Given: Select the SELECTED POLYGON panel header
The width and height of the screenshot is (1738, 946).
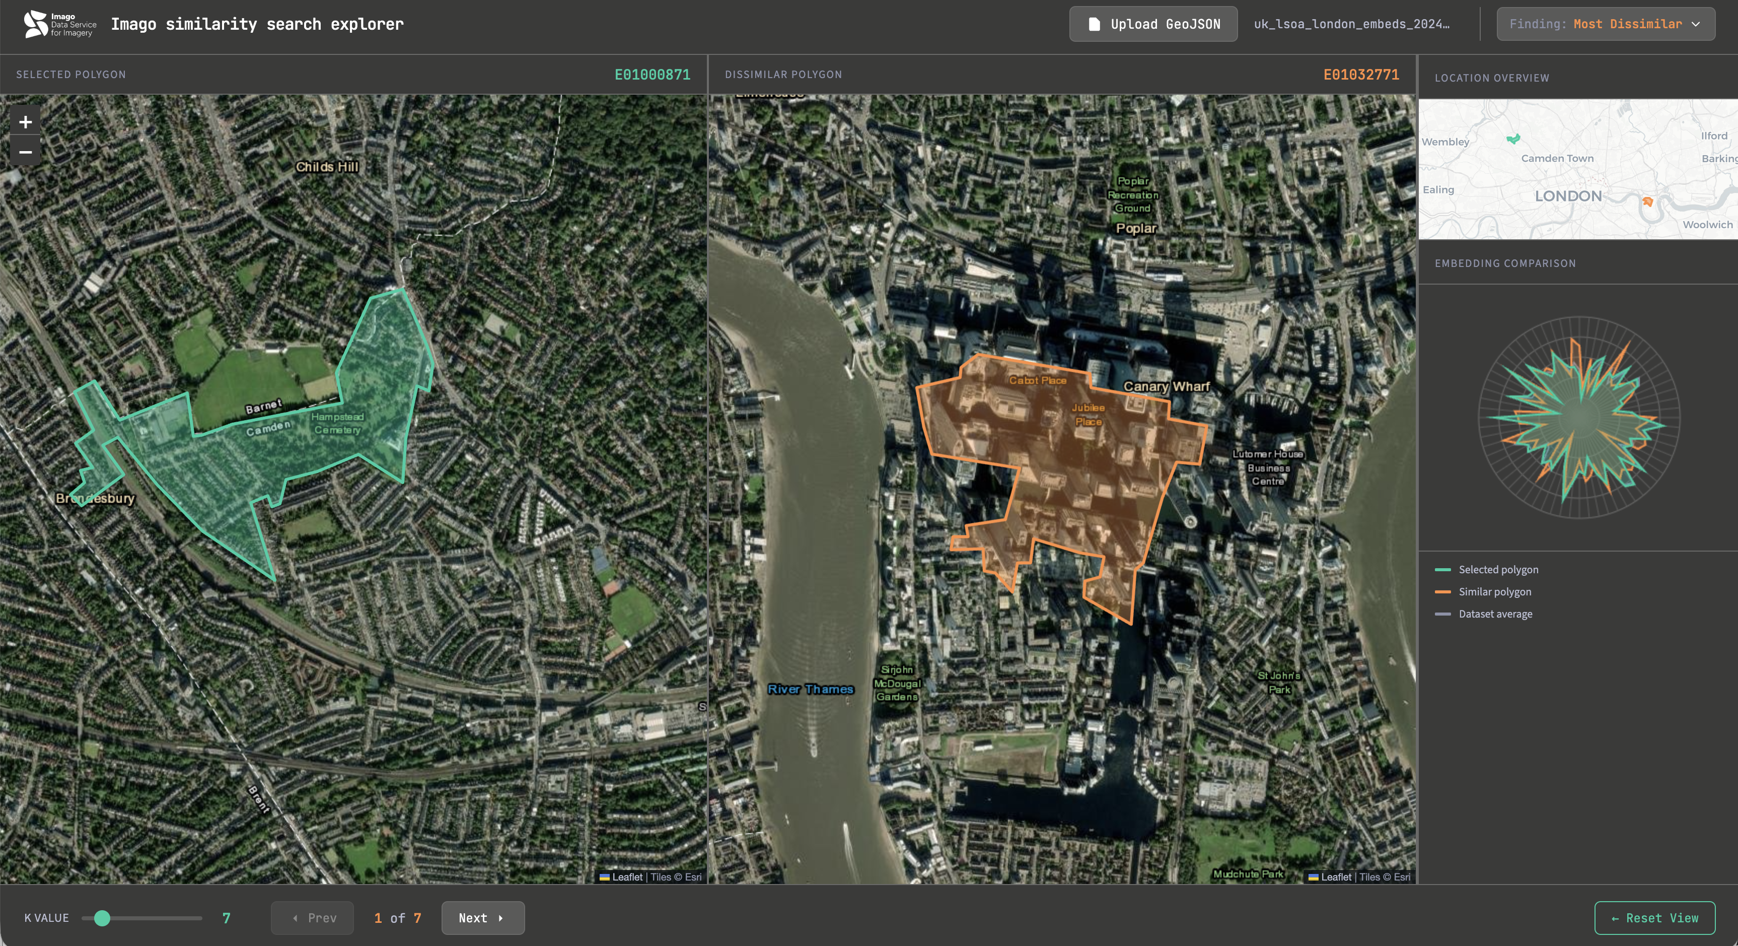Looking at the screenshot, I should [71, 74].
